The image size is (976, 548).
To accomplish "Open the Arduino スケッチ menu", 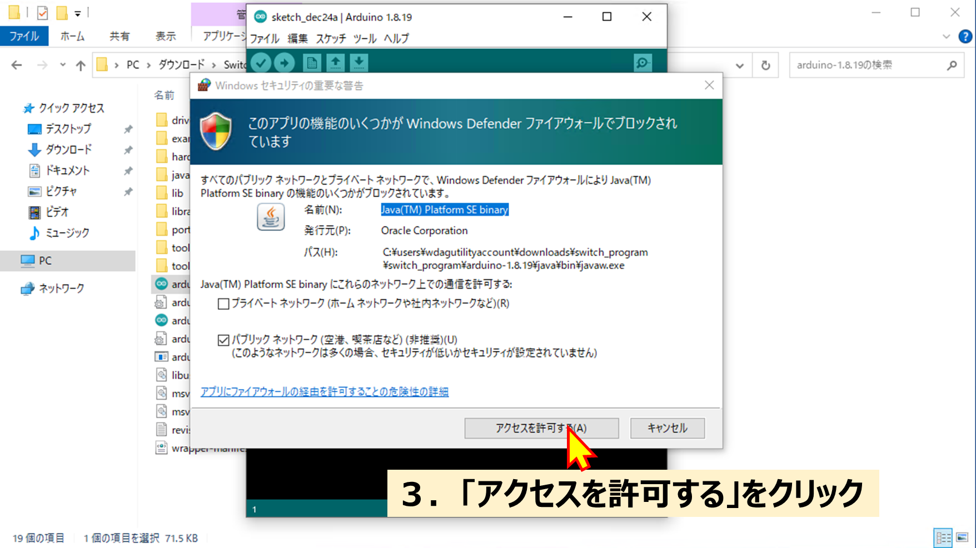I will 331,39.
